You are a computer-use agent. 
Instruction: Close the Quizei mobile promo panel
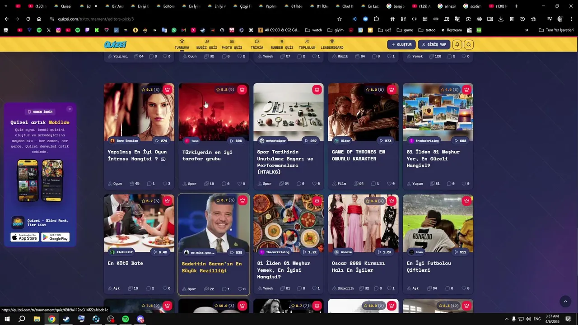(70, 109)
